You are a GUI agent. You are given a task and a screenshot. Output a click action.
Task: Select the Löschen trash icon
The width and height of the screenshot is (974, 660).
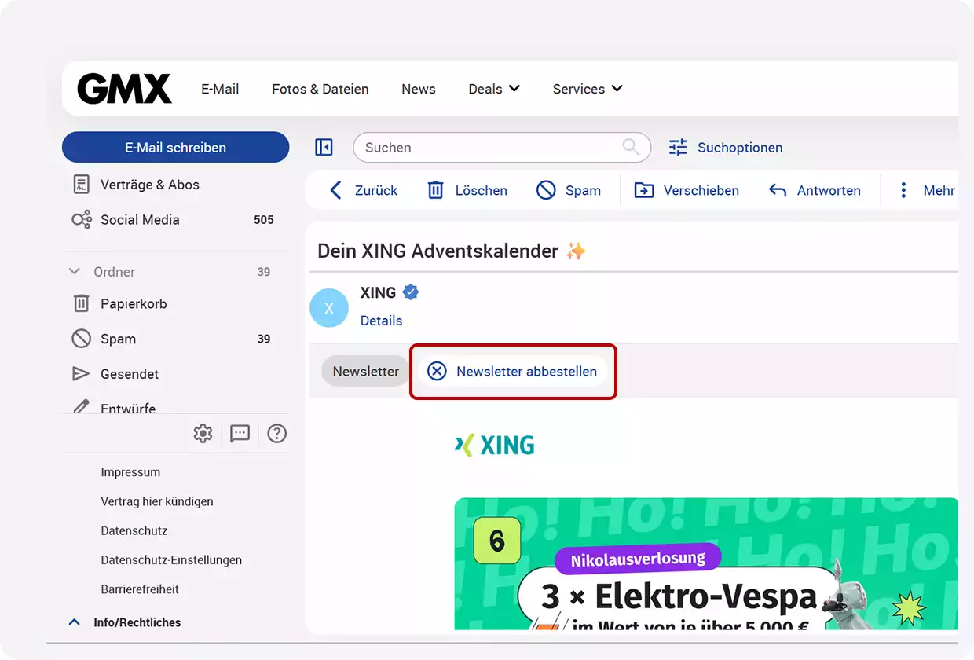(435, 190)
